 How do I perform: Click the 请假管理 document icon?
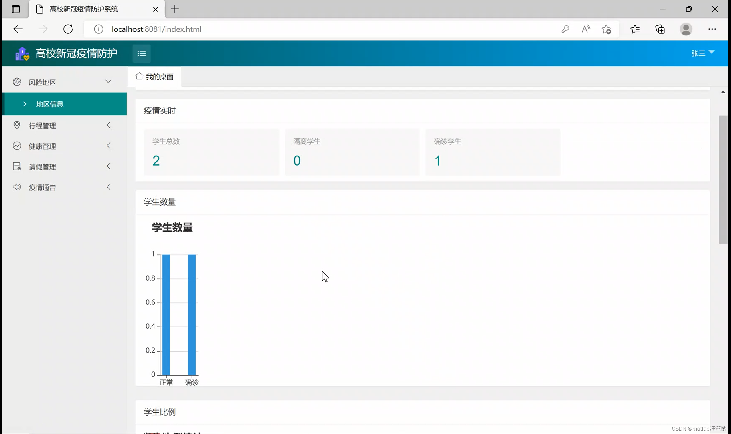(x=17, y=166)
